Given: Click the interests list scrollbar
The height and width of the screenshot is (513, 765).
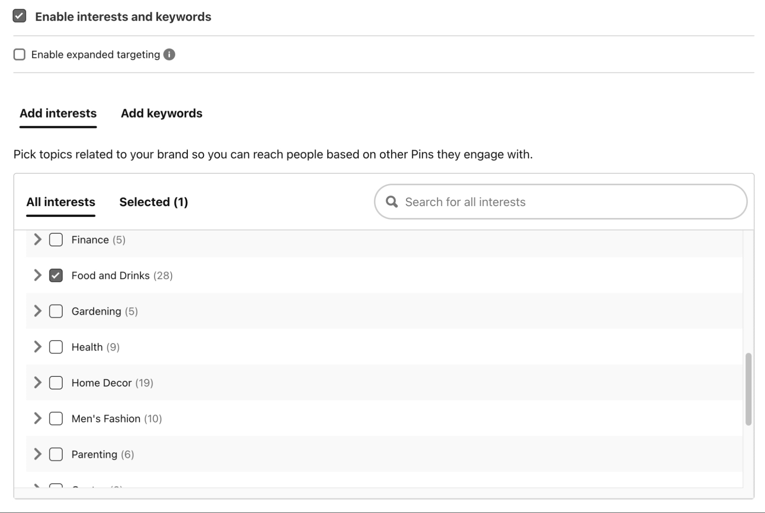Looking at the screenshot, I should pyautogui.click(x=748, y=389).
